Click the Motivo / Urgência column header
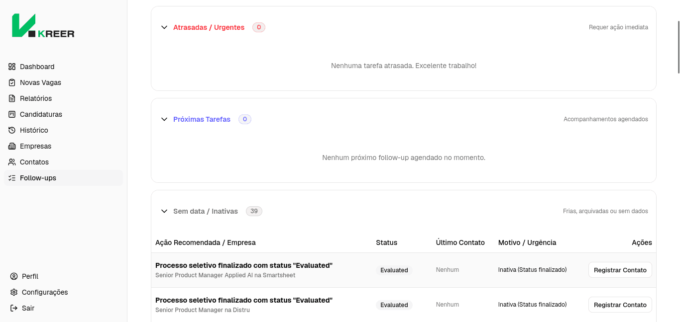This screenshot has width=680, height=322. click(527, 242)
